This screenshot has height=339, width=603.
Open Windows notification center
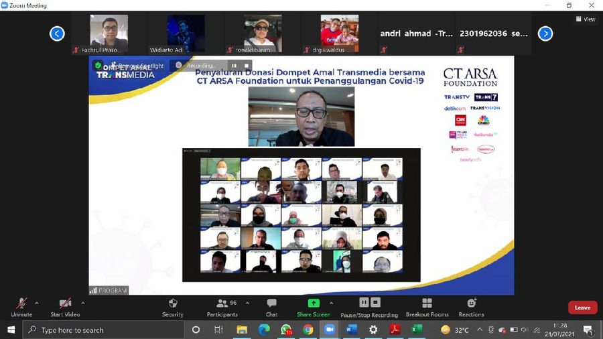pos(588,330)
